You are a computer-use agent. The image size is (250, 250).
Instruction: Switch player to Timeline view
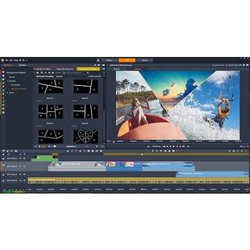tap(137, 69)
